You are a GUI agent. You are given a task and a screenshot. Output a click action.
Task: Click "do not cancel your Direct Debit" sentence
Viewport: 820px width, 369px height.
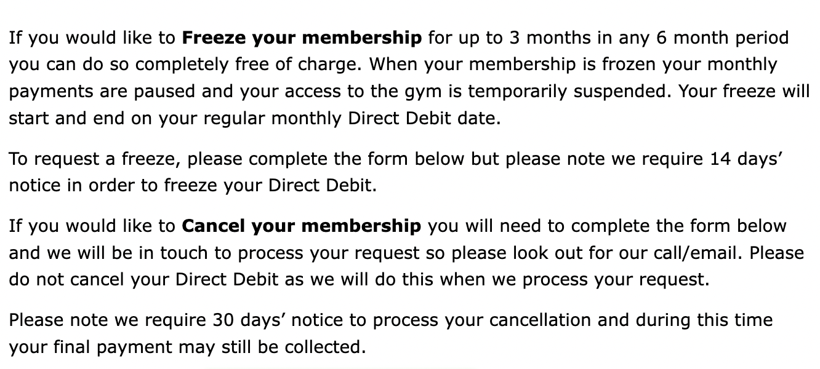147,280
